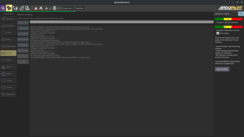
Task: Start Compass calibration
Action: tap(23, 28)
